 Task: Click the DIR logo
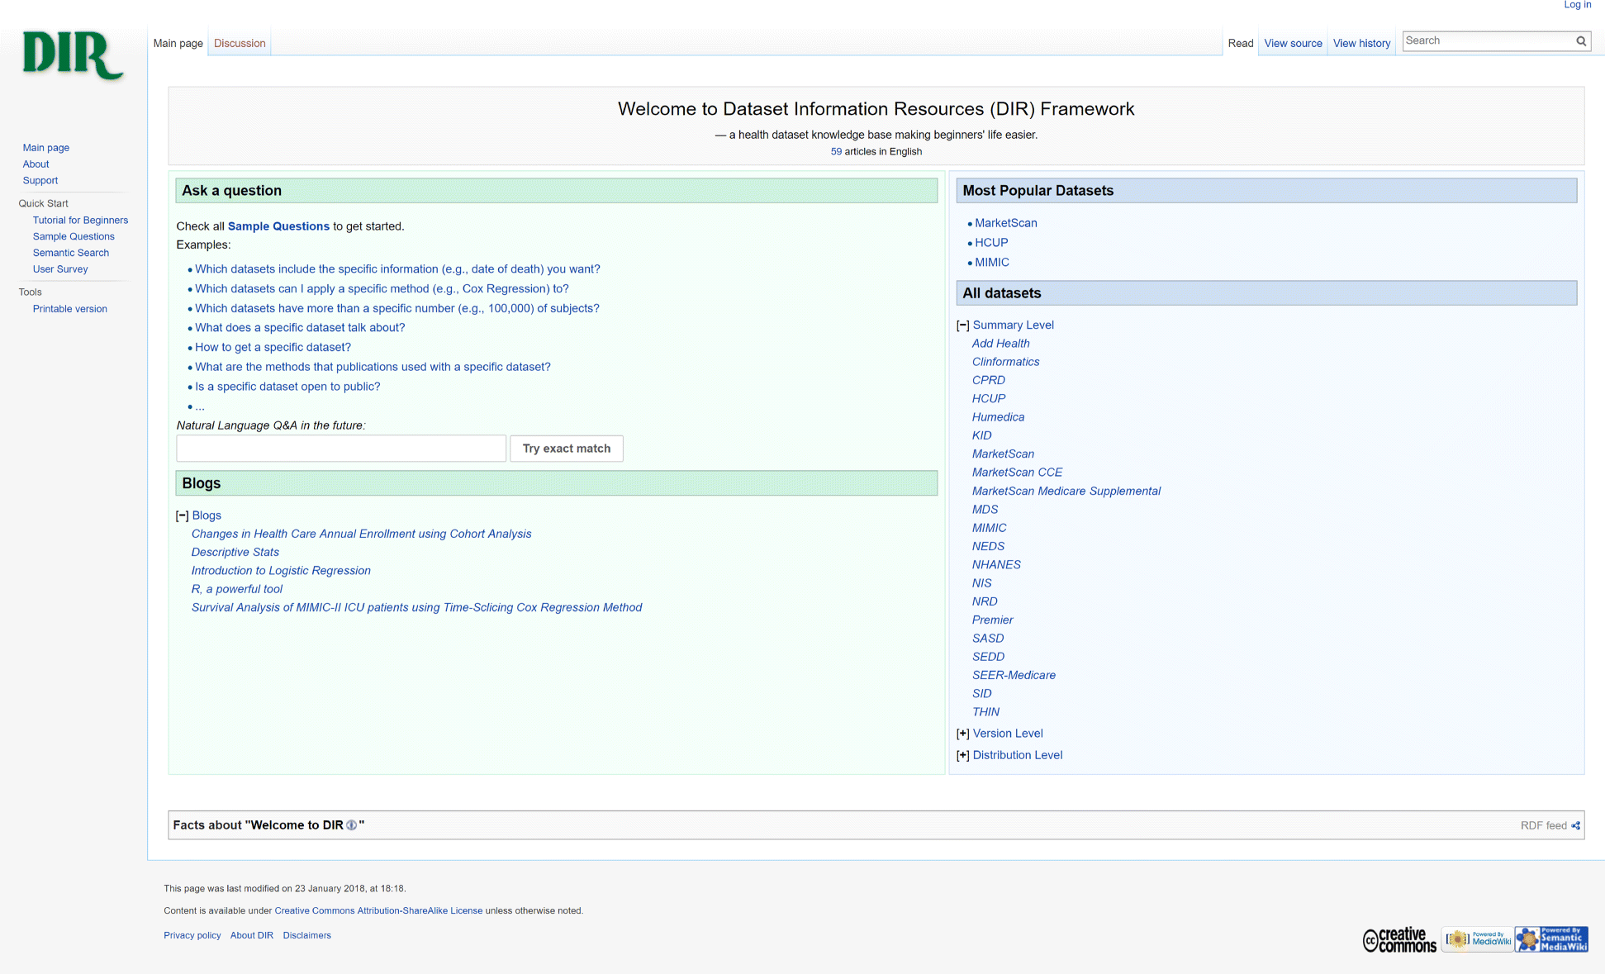73,55
